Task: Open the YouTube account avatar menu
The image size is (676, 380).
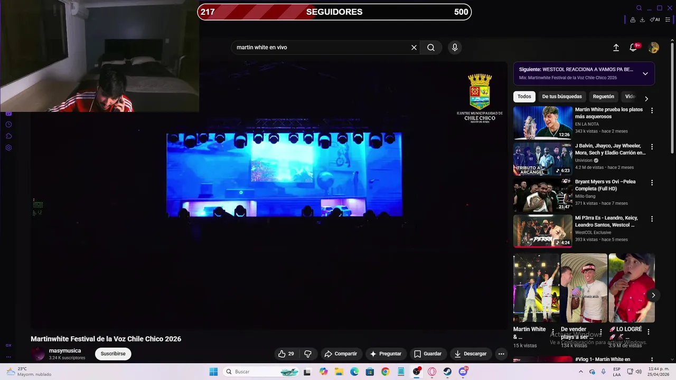Action: (654, 47)
